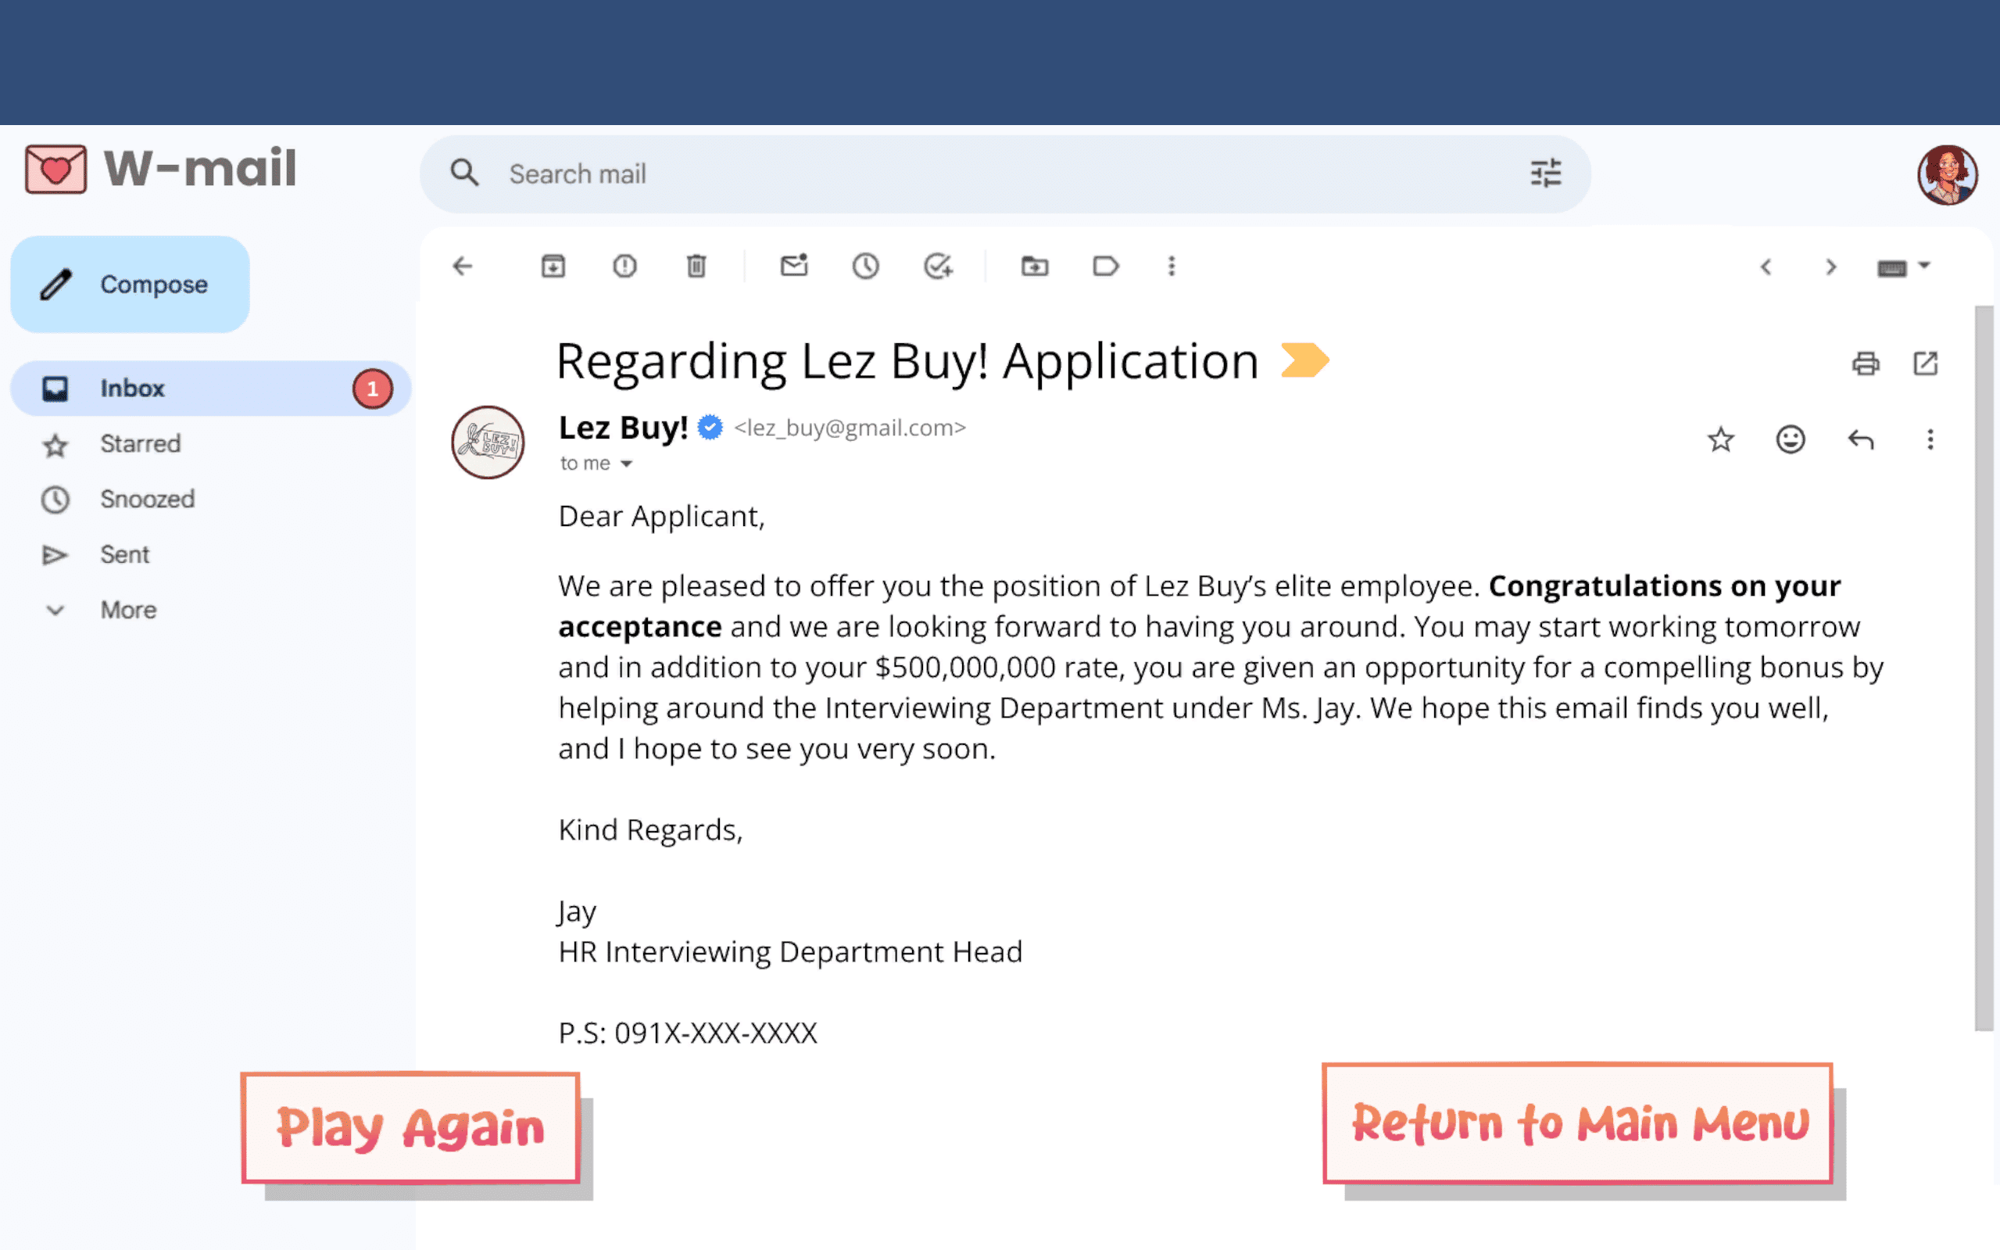Mark the email as unread
This screenshot has height=1250, width=2000.
coord(793,267)
